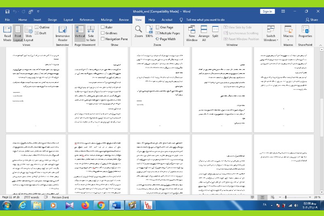This screenshot has height=216, width=324.
Task: Enable the Ruler checkbox
Action: pyautogui.click(x=103, y=27)
